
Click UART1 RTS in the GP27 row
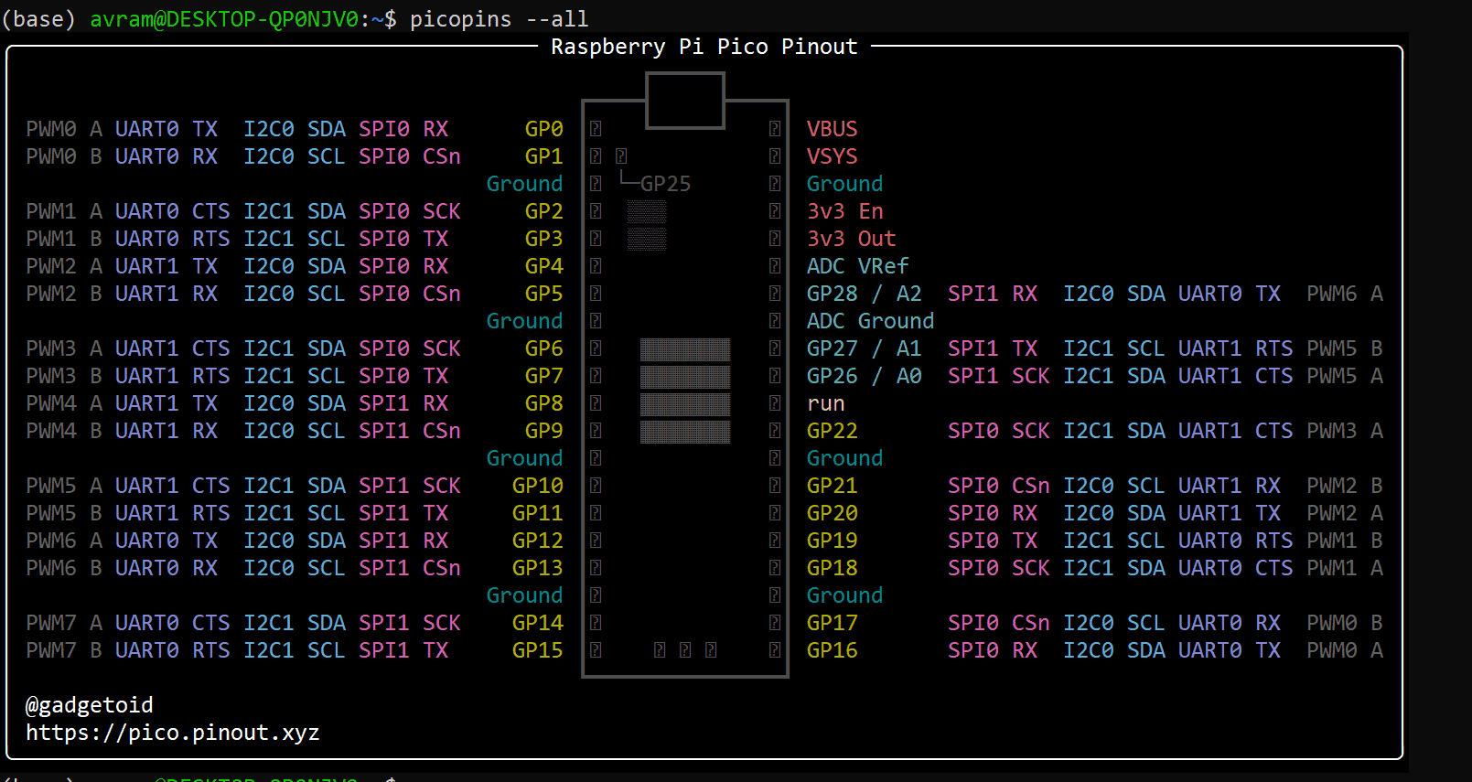pyautogui.click(x=1236, y=348)
